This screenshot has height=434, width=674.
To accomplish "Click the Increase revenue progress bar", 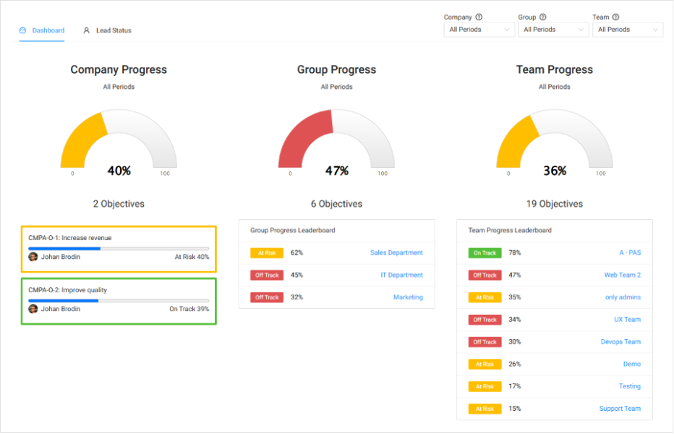I will (x=119, y=248).
